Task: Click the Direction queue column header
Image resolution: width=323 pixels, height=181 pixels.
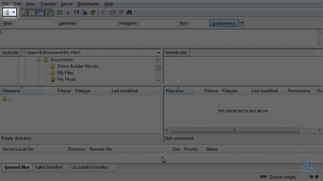Action: click(76, 149)
